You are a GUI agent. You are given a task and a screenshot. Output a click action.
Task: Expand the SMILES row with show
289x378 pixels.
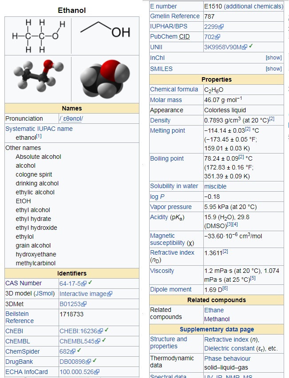(273, 69)
